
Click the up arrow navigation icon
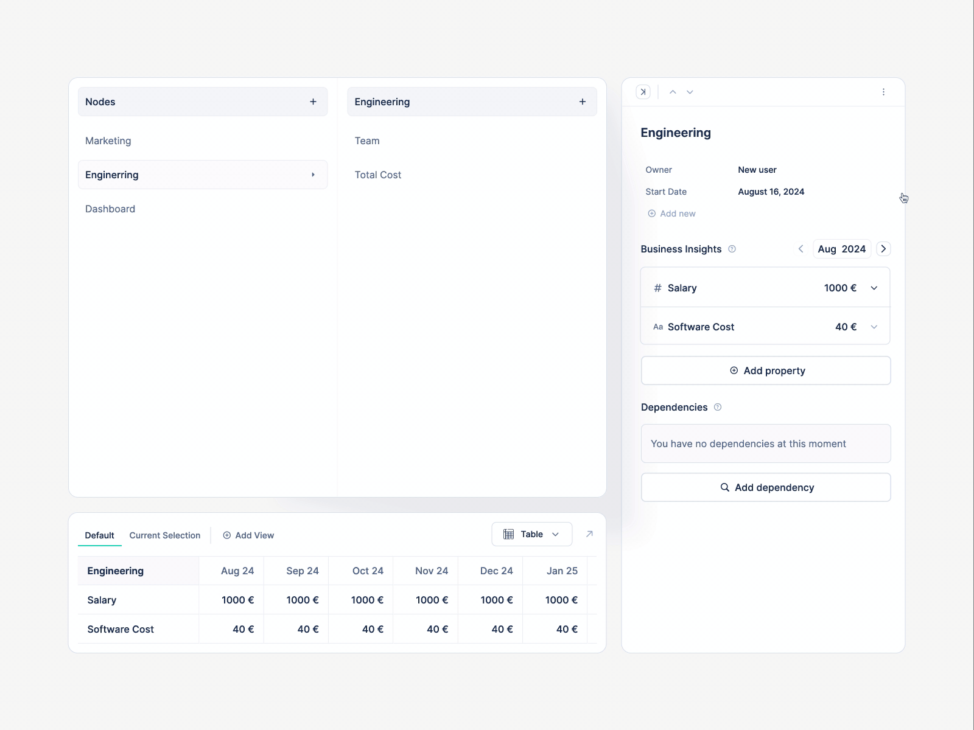673,91
